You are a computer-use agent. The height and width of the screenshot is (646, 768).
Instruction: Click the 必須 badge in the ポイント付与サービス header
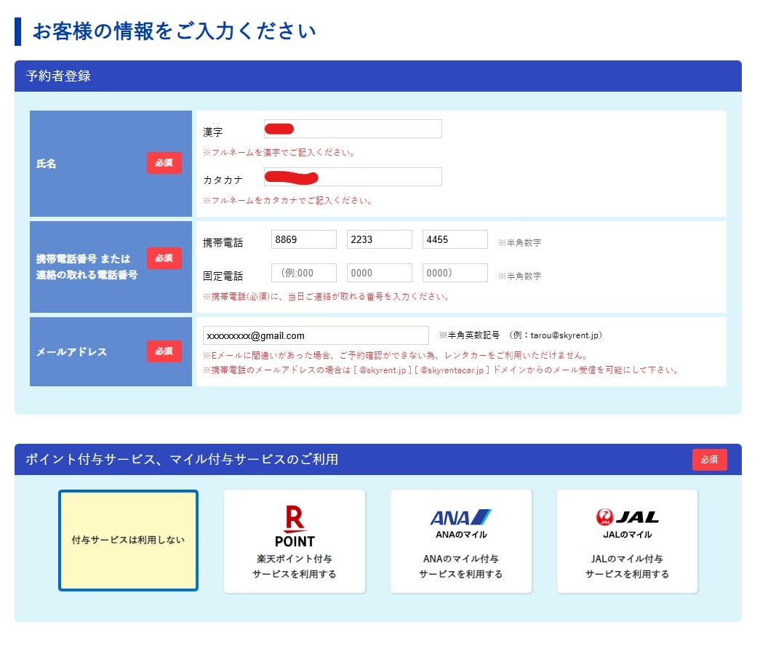pyautogui.click(x=709, y=460)
